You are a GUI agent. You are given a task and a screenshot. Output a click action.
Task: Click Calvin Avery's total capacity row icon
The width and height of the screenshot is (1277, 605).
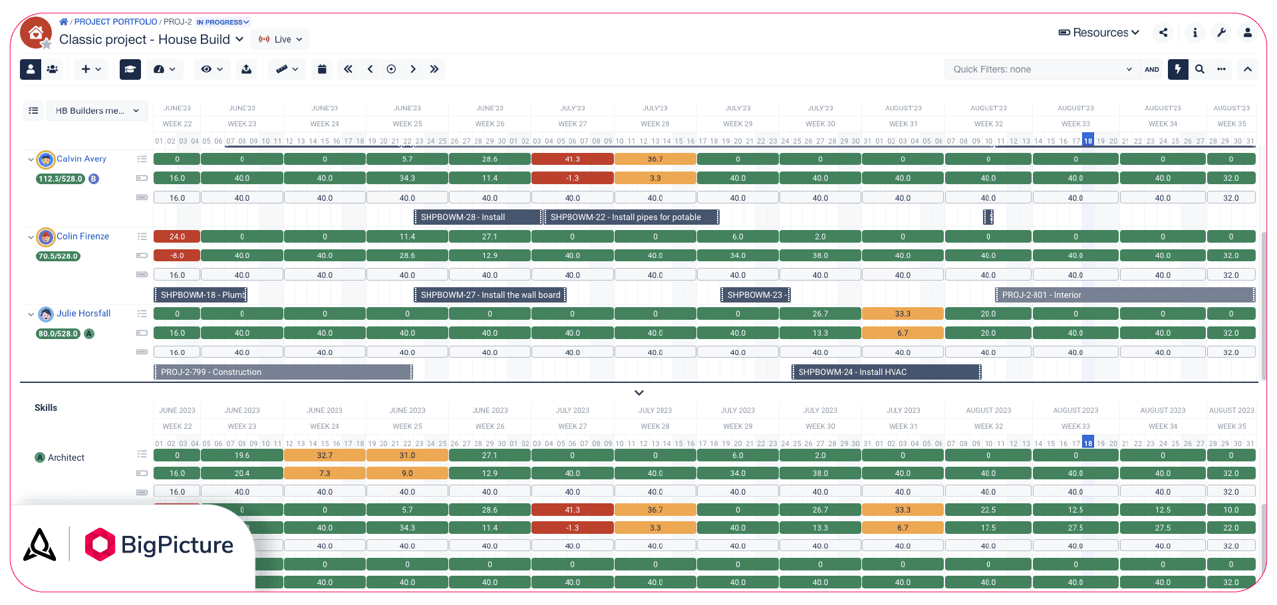coord(142,197)
